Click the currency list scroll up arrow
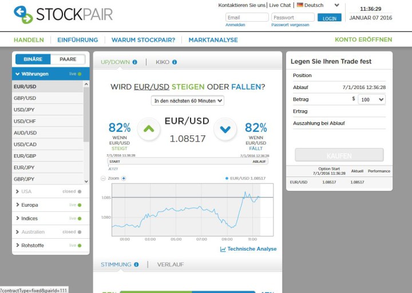Viewport: 412px width, 293px height. pos(86,84)
